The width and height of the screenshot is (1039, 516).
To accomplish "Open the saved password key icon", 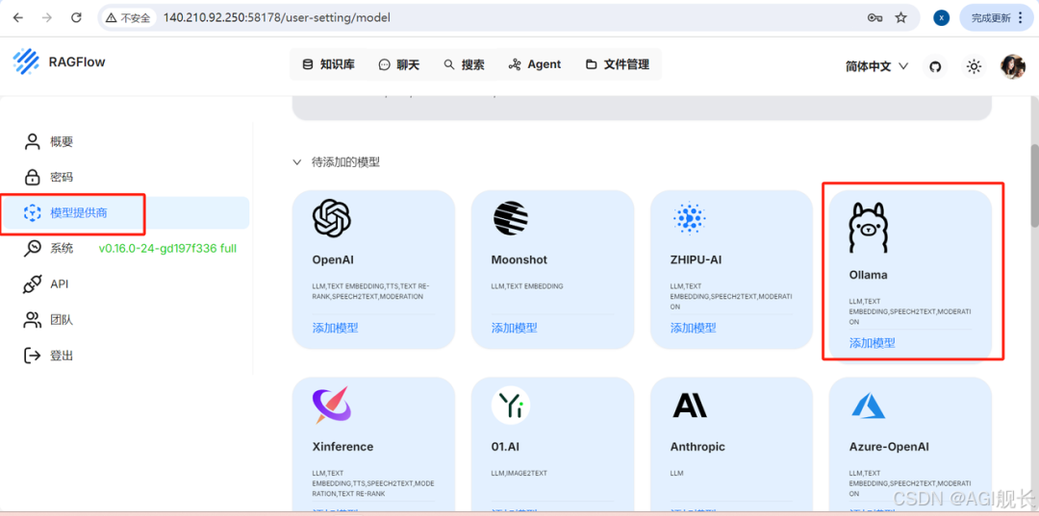I will tap(874, 18).
